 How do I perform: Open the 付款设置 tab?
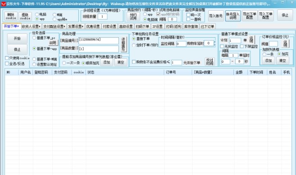point(109,26)
